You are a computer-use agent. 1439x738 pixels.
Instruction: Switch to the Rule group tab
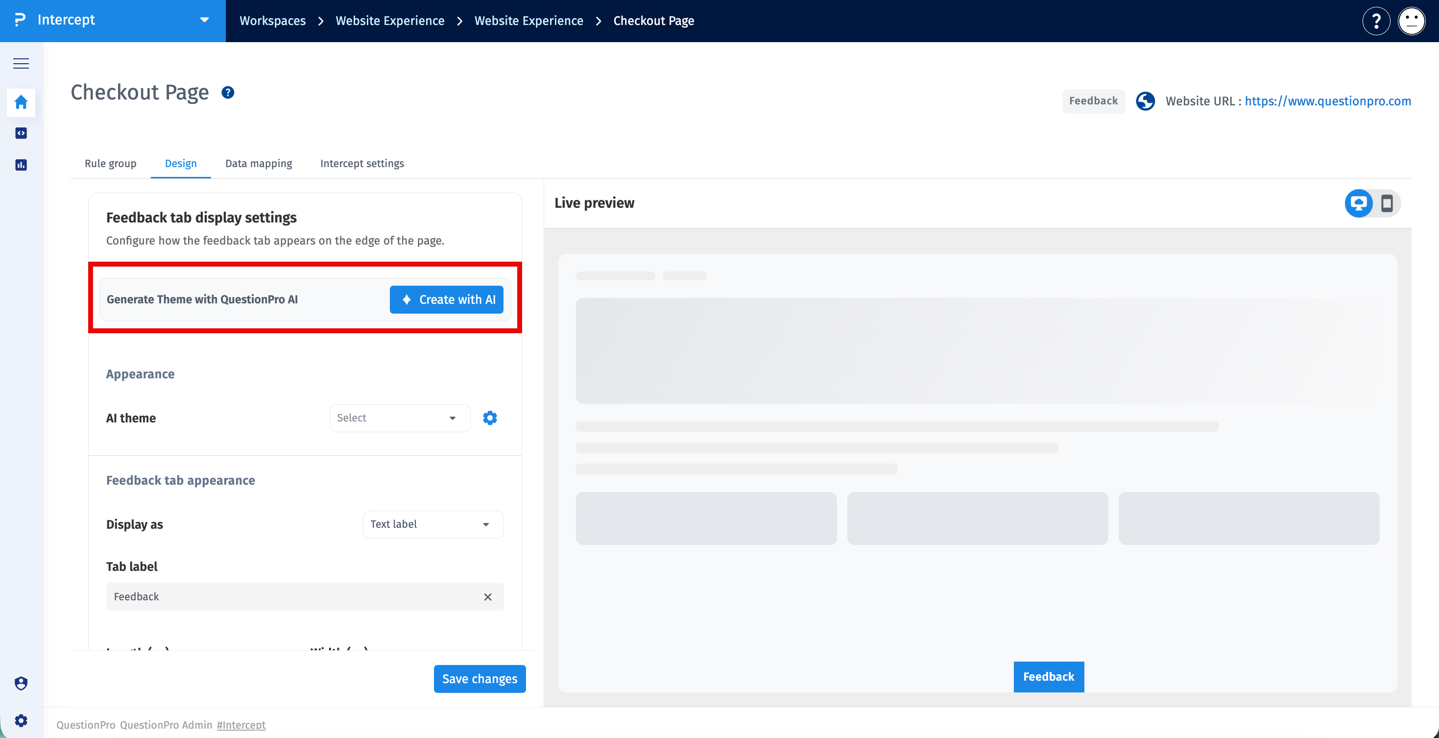pos(111,163)
